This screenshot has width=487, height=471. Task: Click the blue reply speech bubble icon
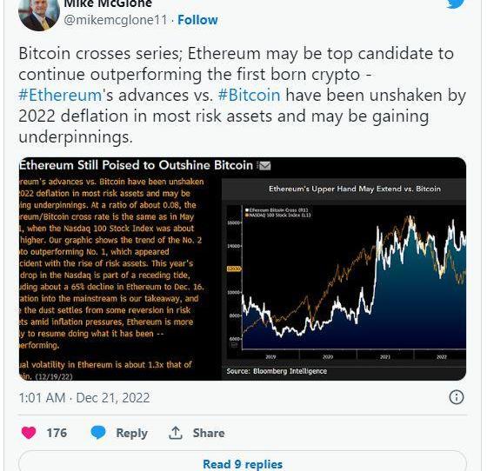tap(98, 433)
